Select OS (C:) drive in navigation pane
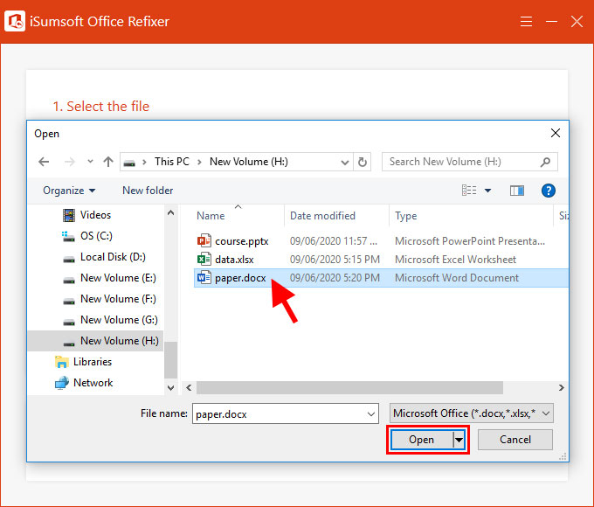This screenshot has height=507, width=594. (x=96, y=236)
